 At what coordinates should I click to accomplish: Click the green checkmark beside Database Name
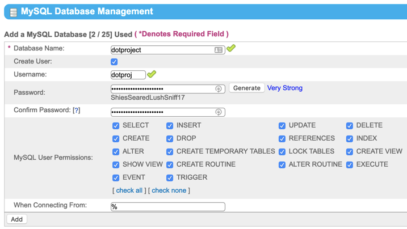pos(230,49)
